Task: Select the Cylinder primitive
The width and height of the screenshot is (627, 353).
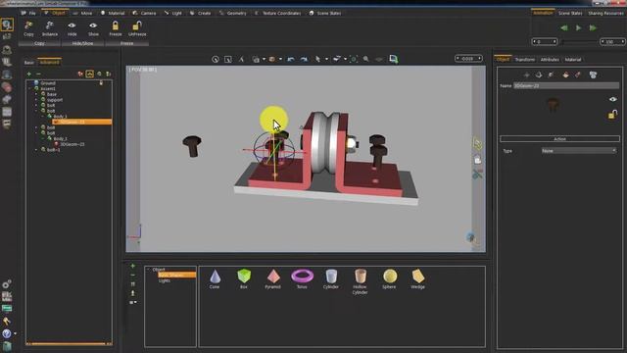Action: (331, 277)
